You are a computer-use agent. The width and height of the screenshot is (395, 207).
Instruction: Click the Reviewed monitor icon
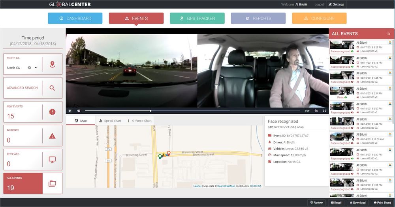click(x=52, y=160)
